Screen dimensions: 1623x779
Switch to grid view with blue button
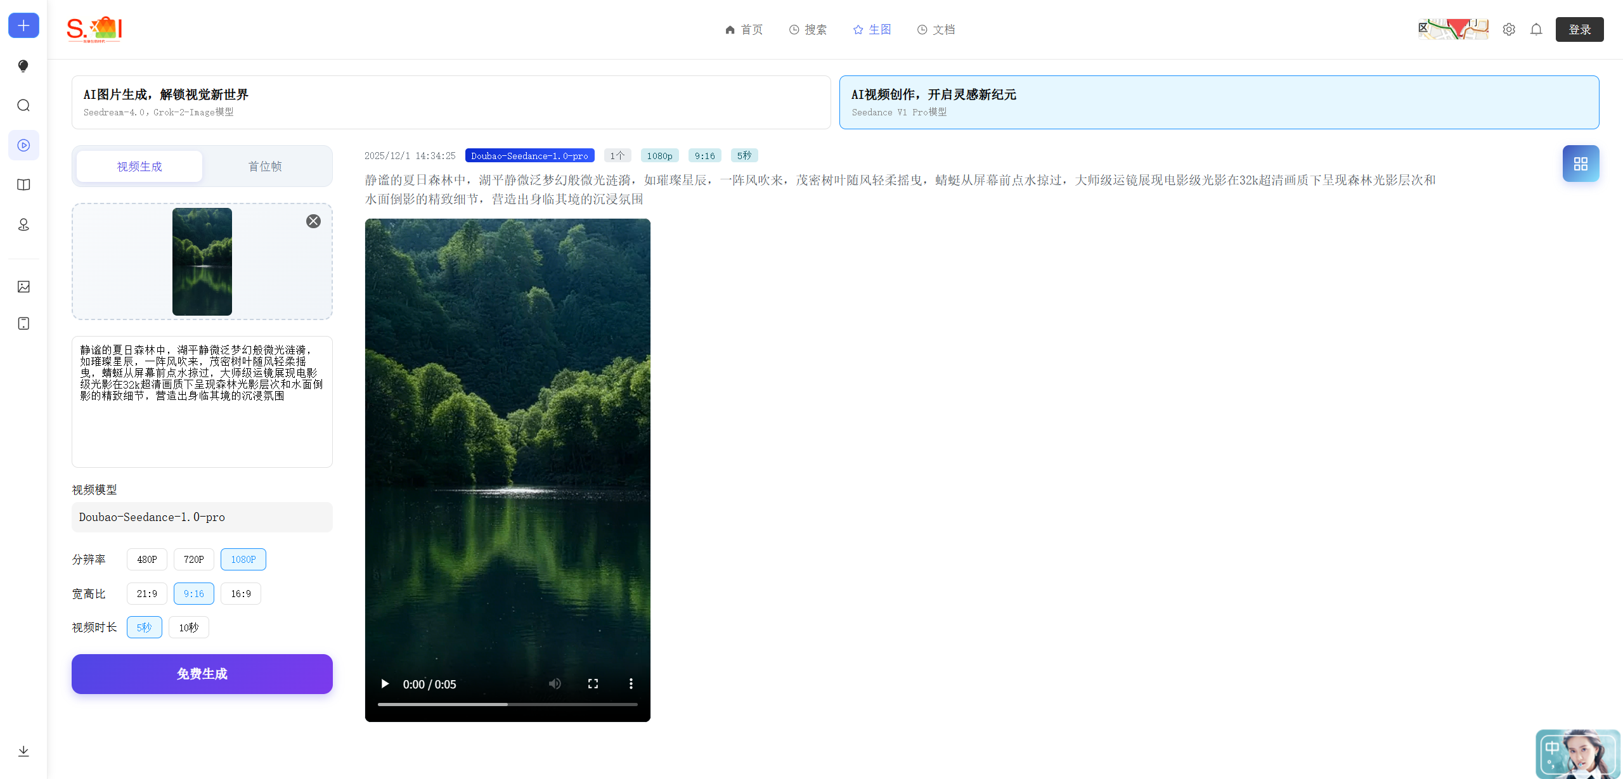tap(1581, 164)
